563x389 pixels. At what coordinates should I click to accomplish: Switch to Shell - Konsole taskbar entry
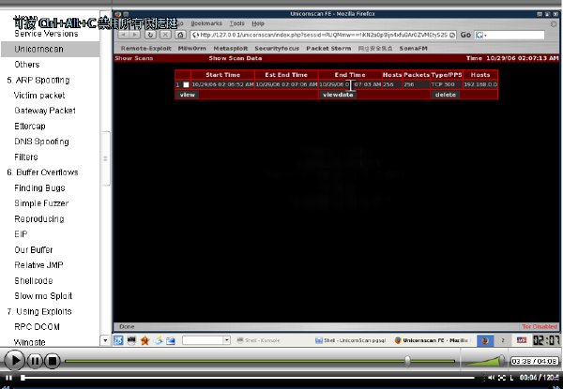tap(259, 340)
